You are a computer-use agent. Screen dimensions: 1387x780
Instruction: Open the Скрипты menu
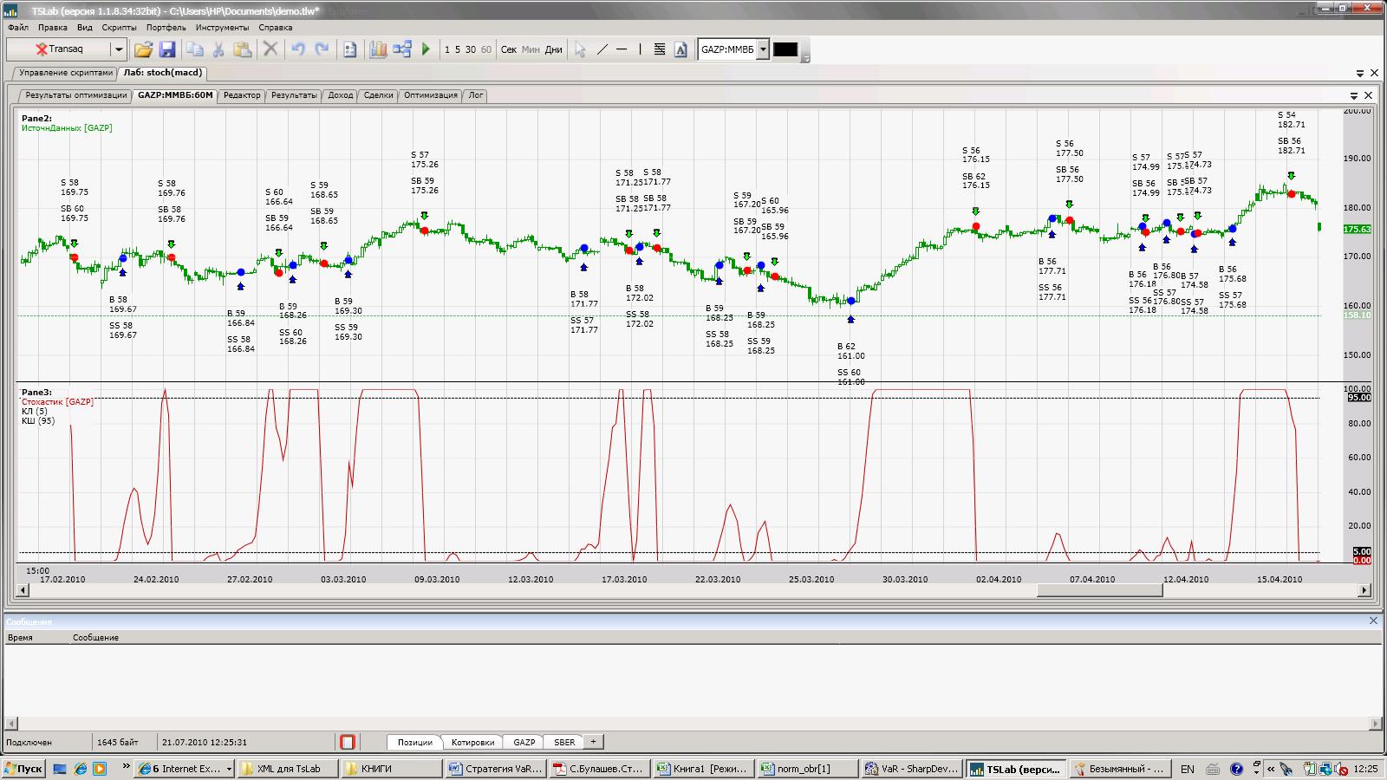(119, 28)
